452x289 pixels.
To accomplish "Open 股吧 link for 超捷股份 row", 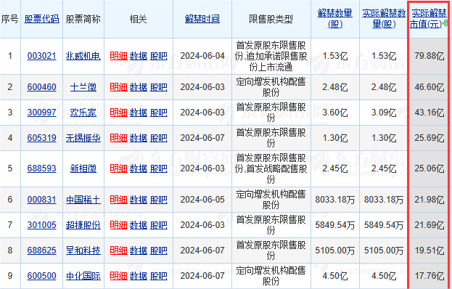I will pos(159,225).
